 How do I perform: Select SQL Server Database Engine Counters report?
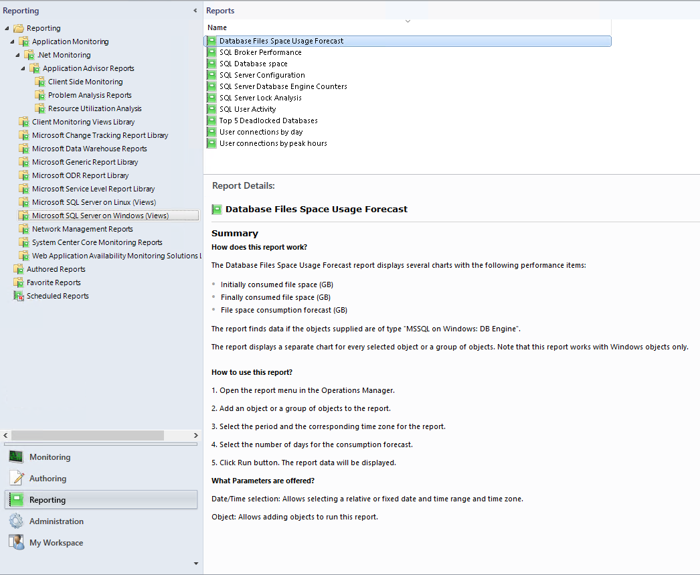[x=283, y=86]
